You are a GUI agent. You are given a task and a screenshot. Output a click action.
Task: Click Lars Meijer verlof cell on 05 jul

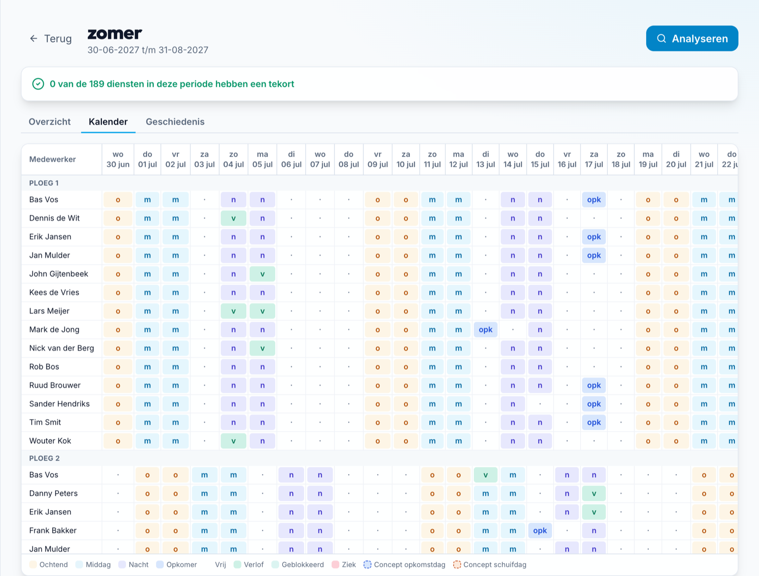click(x=262, y=311)
